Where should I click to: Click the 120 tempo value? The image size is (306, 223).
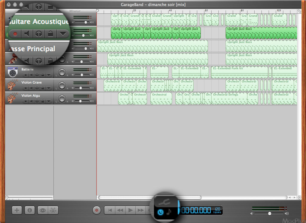click(x=218, y=209)
